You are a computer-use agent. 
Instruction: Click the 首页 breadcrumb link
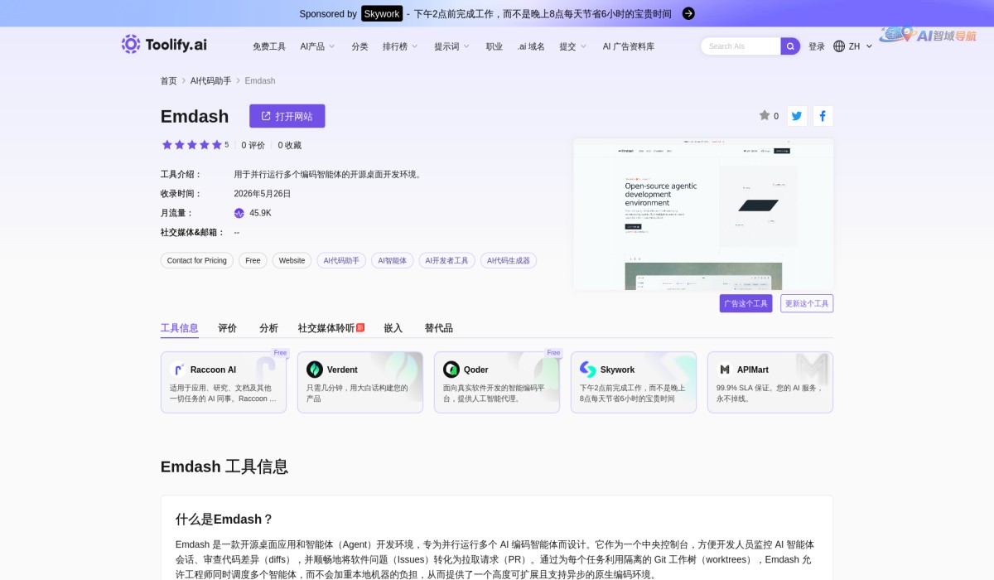(x=169, y=80)
